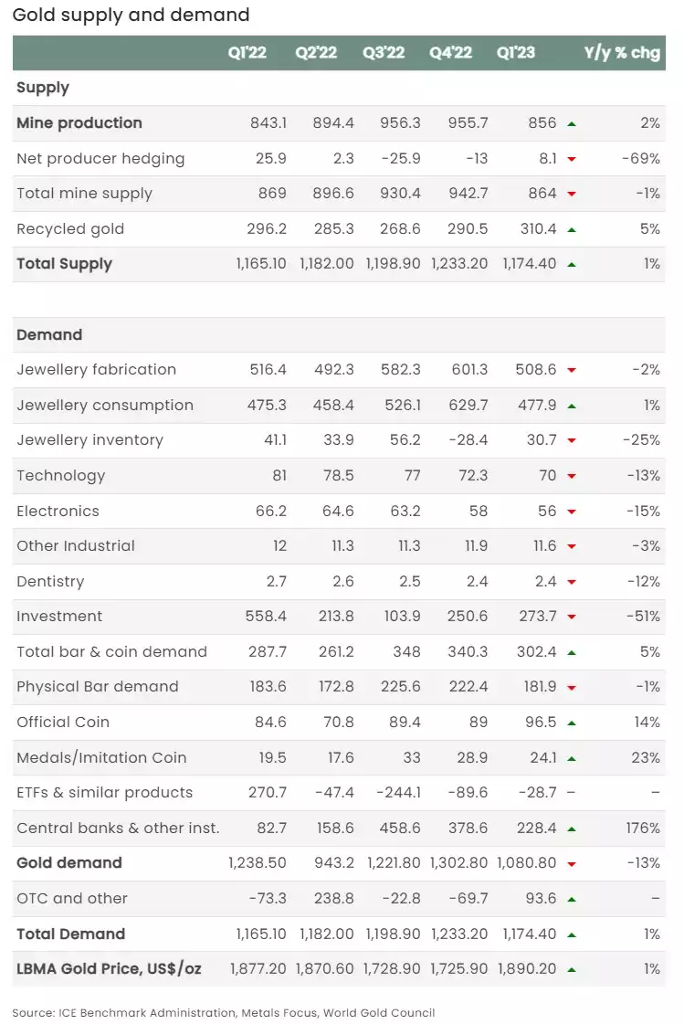Image resolution: width=684 pixels, height=1024 pixels.
Task: Click the source attribution text at bottom
Action: pos(223,1012)
